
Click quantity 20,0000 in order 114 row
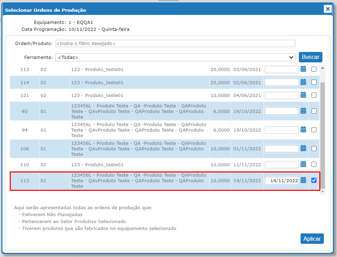[x=220, y=82]
